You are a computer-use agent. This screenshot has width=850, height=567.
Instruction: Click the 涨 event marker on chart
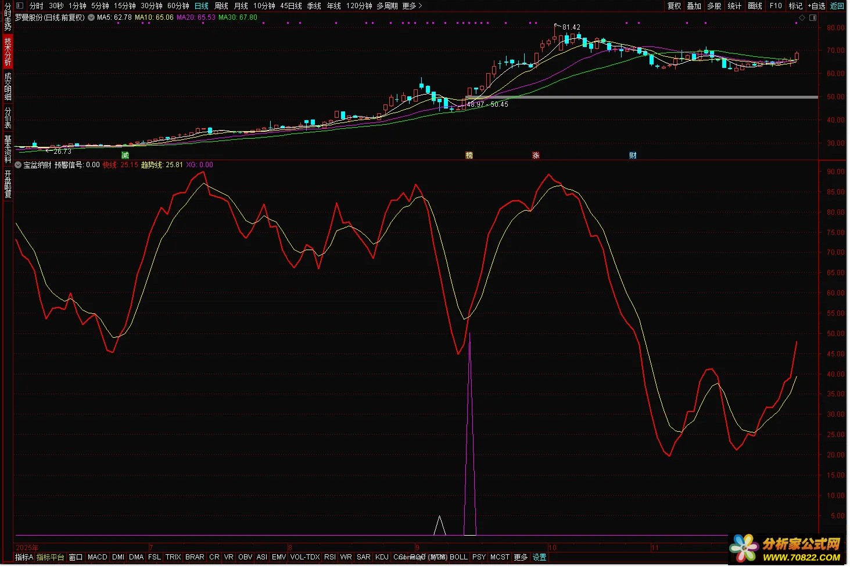click(536, 156)
